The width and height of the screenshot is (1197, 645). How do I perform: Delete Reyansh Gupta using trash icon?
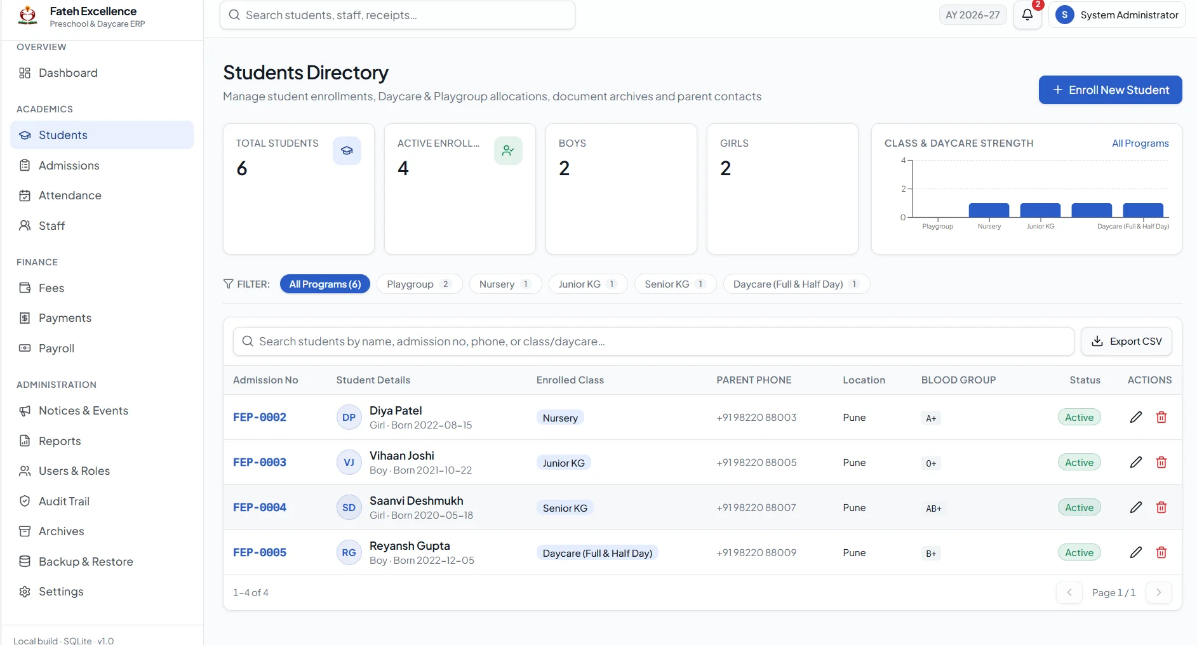[1161, 552]
